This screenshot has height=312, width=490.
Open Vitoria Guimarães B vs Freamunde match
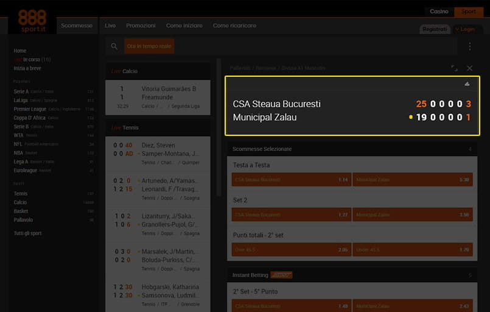(158, 97)
